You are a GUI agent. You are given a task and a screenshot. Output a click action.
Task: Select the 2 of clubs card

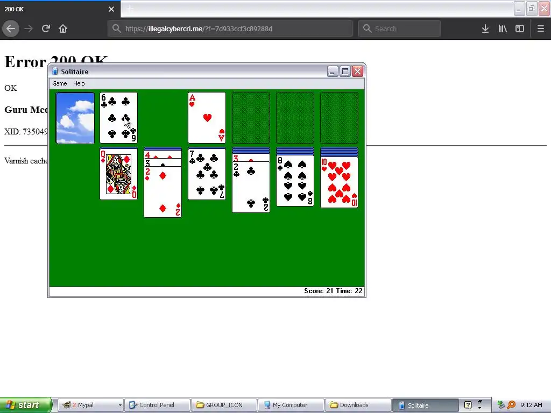click(x=251, y=187)
